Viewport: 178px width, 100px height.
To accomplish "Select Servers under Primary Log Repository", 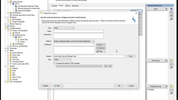I will [x=17, y=33].
